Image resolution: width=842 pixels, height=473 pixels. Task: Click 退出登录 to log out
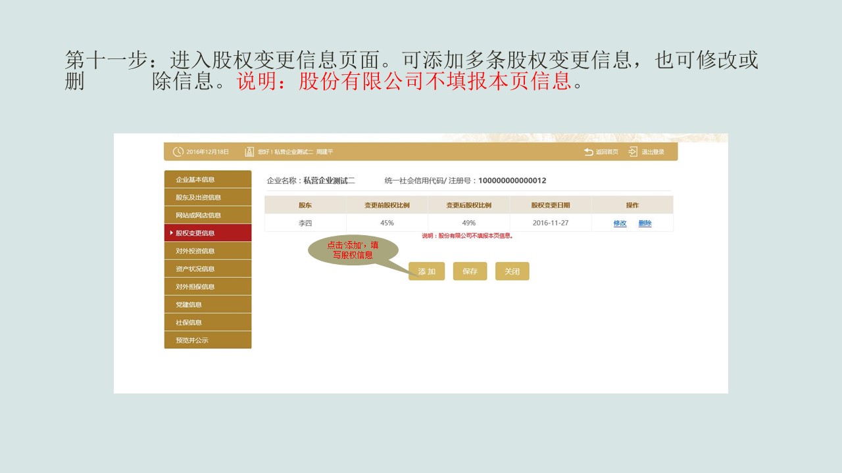click(x=654, y=151)
